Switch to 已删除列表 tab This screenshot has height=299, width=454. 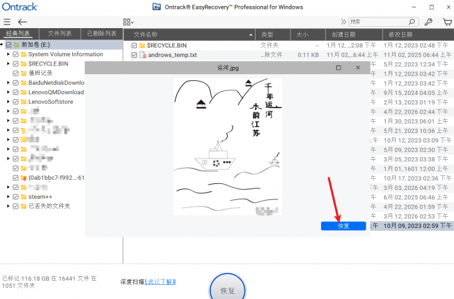[x=101, y=33]
